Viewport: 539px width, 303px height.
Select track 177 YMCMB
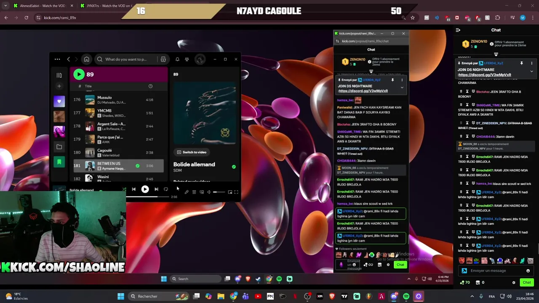(x=119, y=113)
